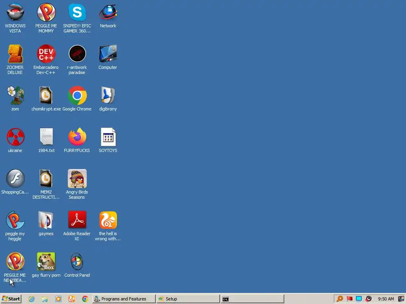Launch Internet Explorer from quick launch
Viewport: 406px width, 304px height.
tap(32, 299)
